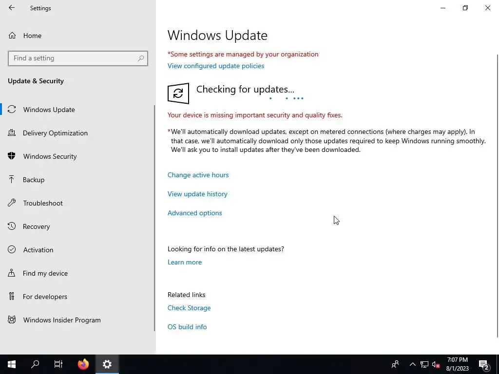Open View configured update policies link
Viewport: 499px width, 374px height.
tap(216, 66)
